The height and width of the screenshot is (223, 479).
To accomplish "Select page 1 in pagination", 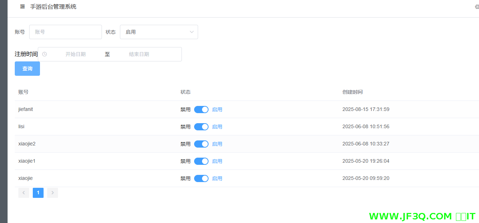I will pos(38,193).
